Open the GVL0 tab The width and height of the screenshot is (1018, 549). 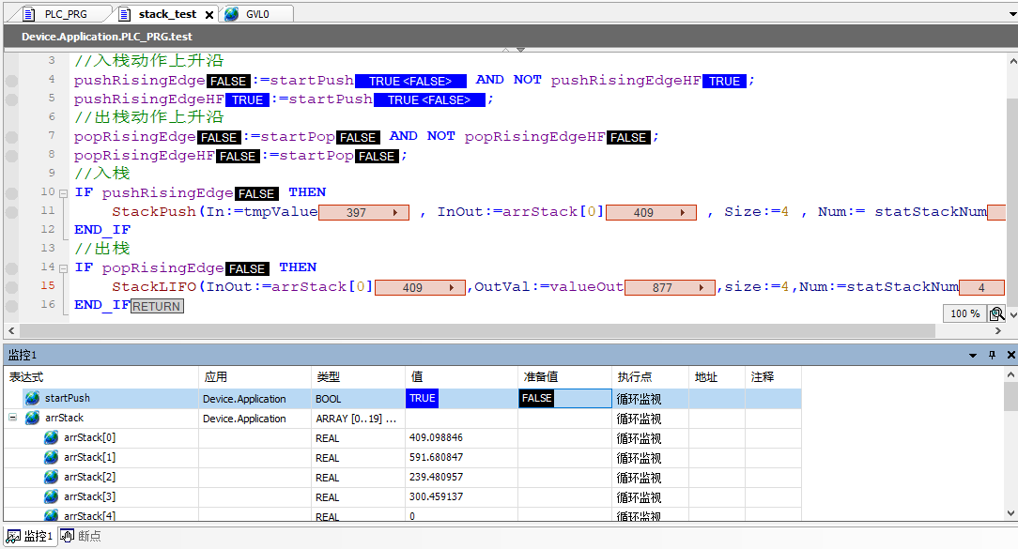point(256,14)
